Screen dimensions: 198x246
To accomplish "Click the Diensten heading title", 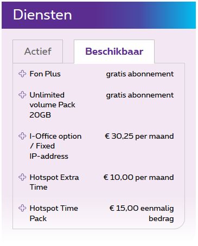I will click(42, 15).
